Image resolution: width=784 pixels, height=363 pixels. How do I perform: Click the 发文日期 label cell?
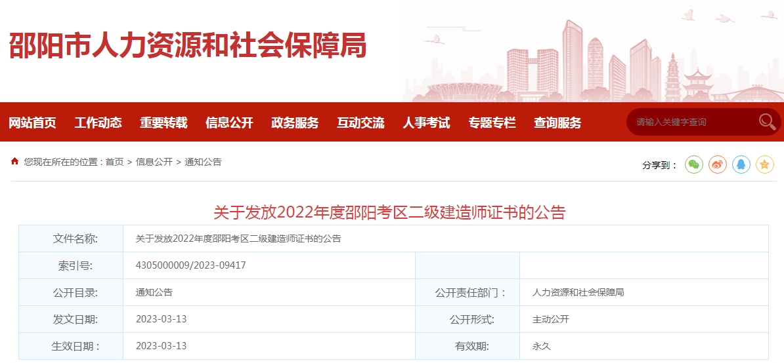click(x=71, y=319)
